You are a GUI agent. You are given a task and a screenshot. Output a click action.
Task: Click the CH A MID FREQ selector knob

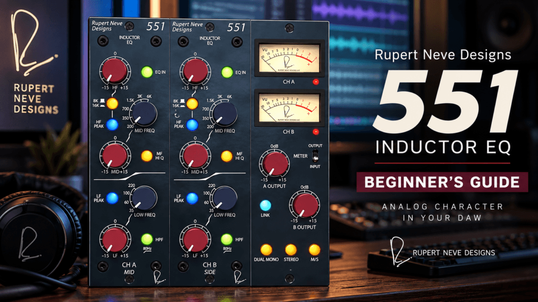click(143, 113)
